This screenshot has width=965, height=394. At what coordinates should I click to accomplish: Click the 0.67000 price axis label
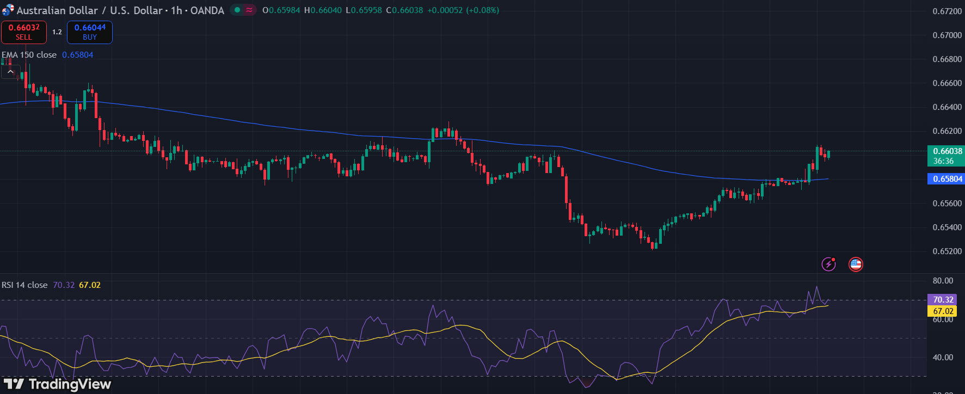(x=947, y=35)
